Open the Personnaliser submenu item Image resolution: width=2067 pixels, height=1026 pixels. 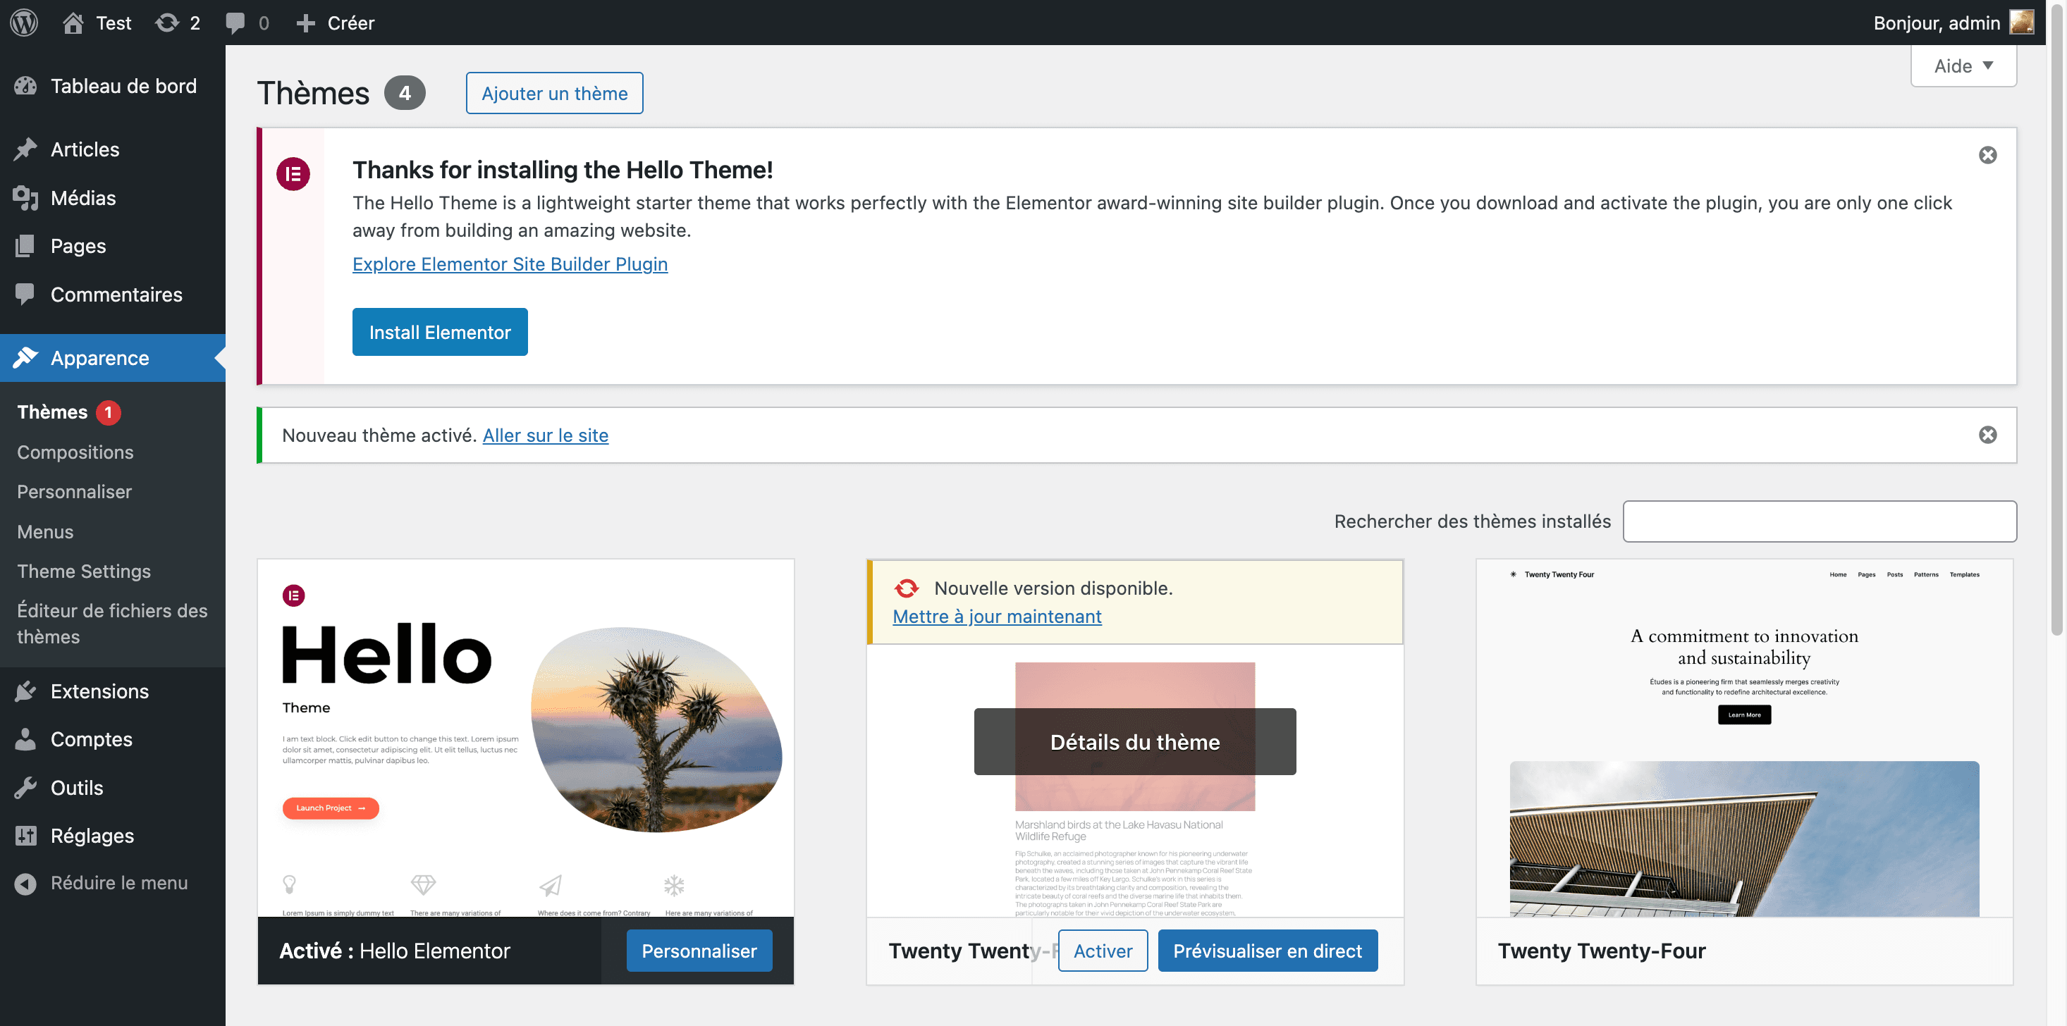coord(75,492)
